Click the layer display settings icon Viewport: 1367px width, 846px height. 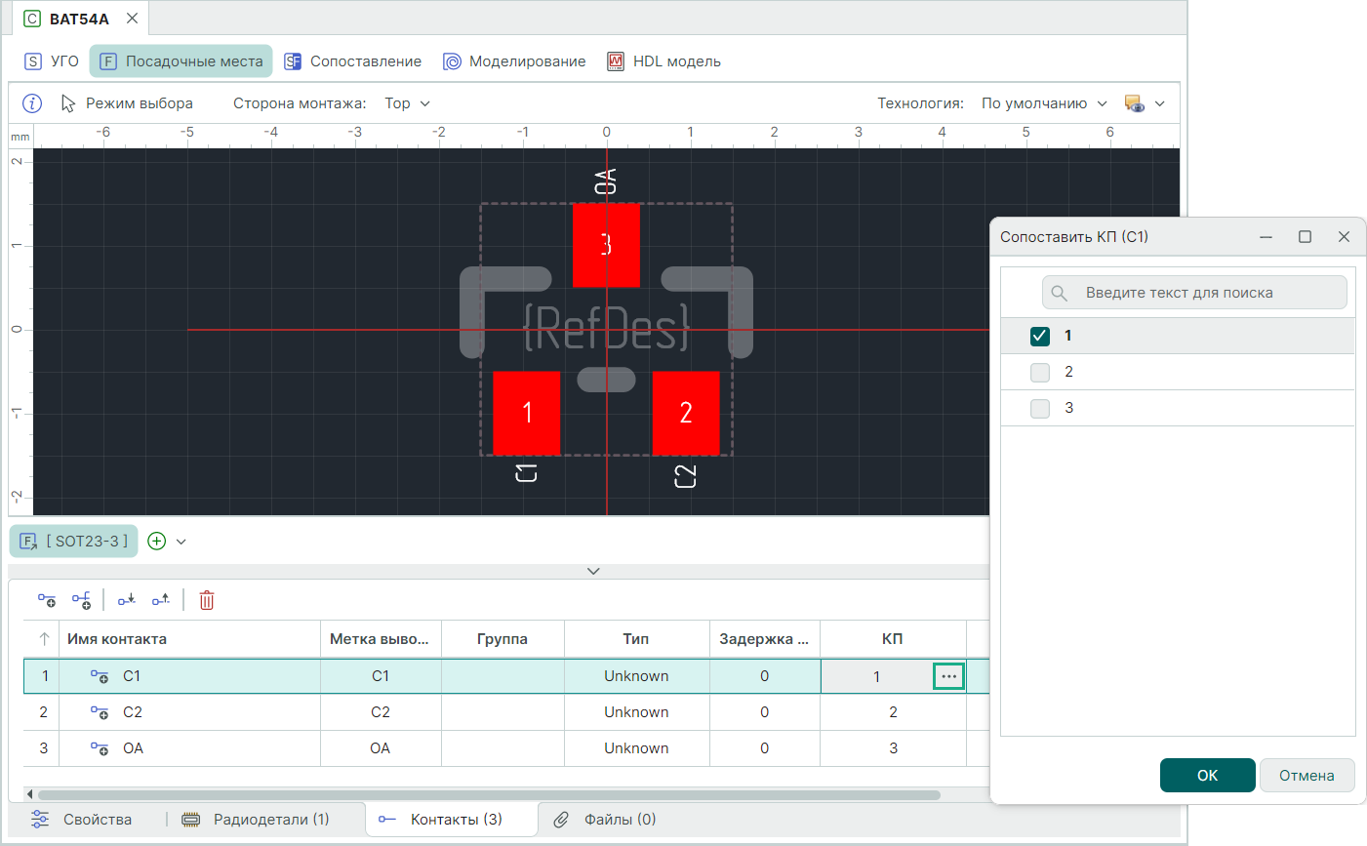pyautogui.click(x=1134, y=103)
